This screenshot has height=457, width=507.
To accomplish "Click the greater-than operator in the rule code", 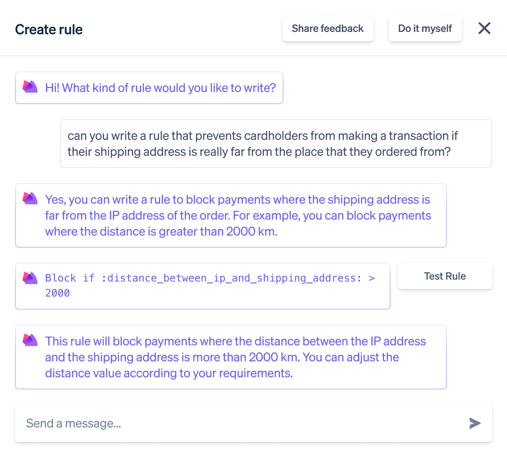I will pyautogui.click(x=372, y=278).
